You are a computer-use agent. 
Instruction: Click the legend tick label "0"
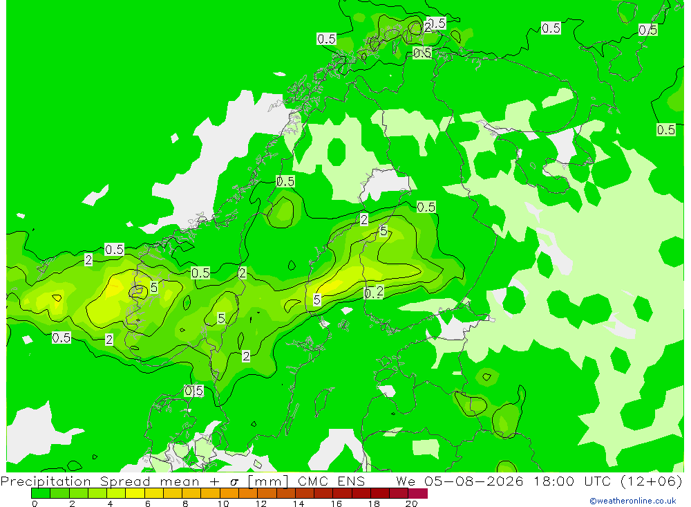tap(35, 504)
